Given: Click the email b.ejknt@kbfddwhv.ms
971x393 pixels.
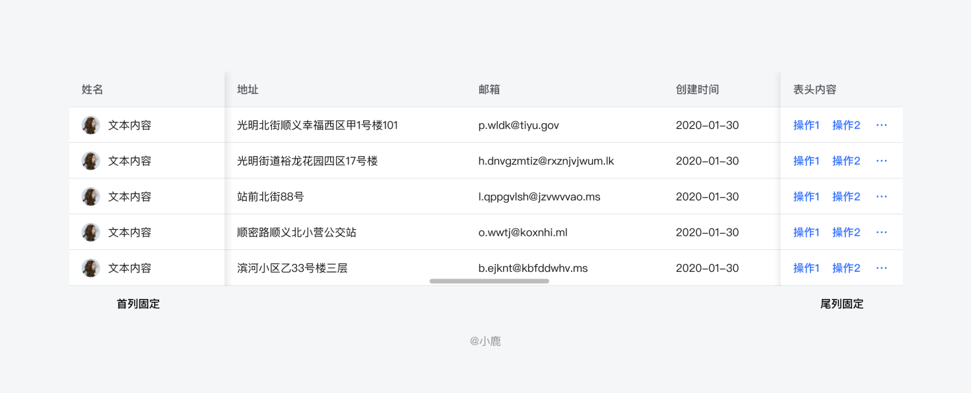Looking at the screenshot, I should 533,267.
